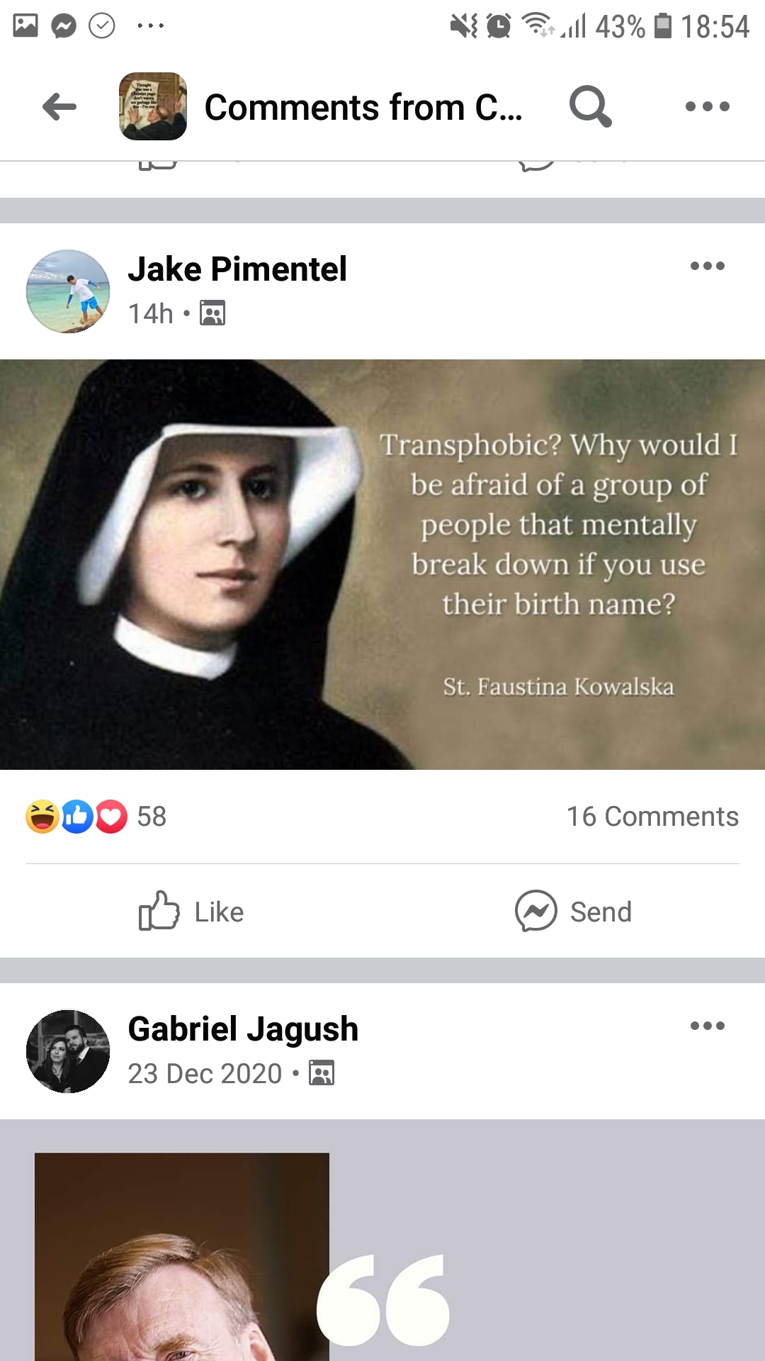765x1361 pixels.
Task: Open search in the group header
Action: coord(590,106)
